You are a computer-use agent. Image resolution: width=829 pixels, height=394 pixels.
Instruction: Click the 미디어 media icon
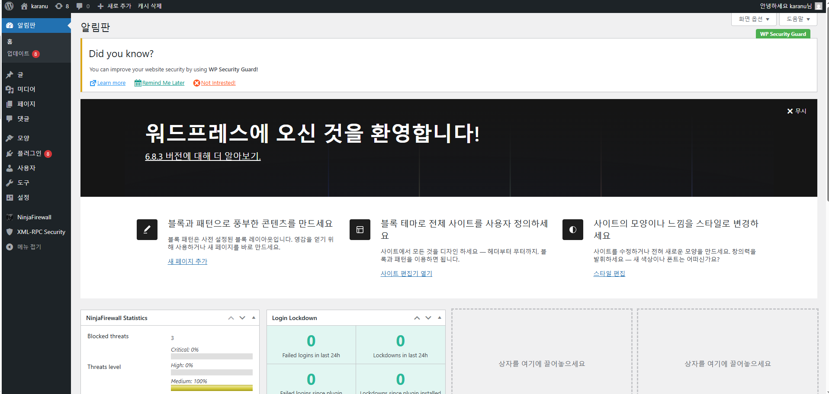point(10,90)
